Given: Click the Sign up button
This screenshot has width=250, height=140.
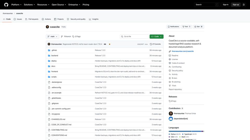Looking at the screenshot, I should pyautogui.click(x=236, y=5).
